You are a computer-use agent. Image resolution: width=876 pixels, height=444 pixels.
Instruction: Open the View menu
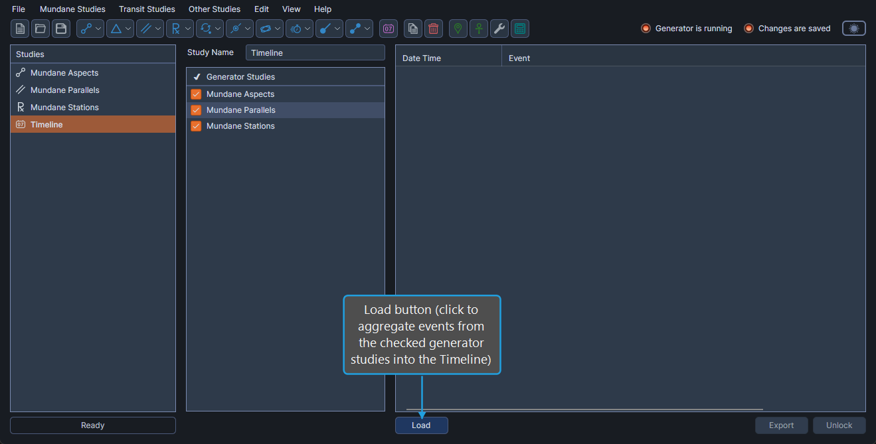click(292, 9)
